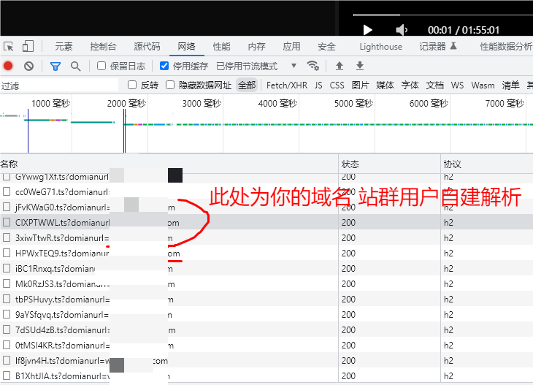
Task: Enable the preserve log checkbox
Action: [x=102, y=66]
